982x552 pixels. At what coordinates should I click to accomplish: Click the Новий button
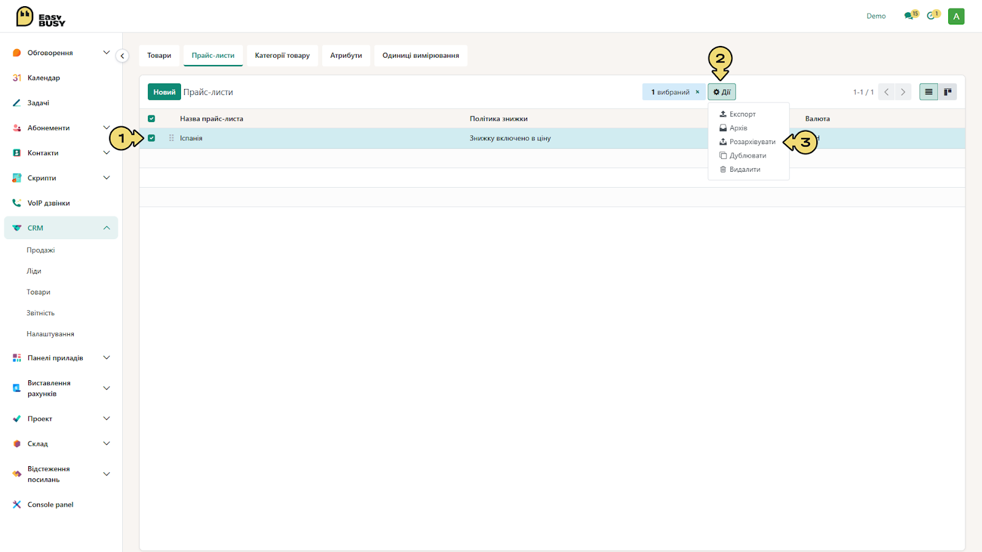click(x=164, y=92)
